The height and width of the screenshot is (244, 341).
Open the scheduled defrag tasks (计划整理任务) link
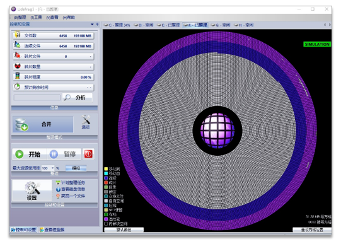[x=70, y=182]
